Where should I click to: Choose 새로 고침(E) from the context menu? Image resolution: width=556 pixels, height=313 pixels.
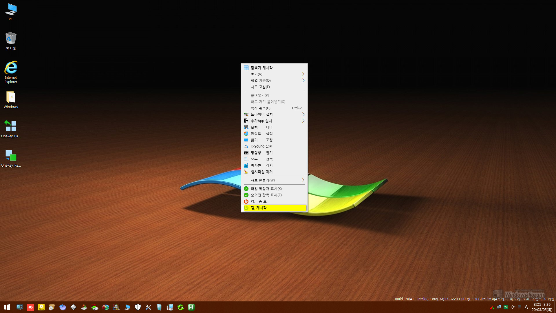(274, 87)
